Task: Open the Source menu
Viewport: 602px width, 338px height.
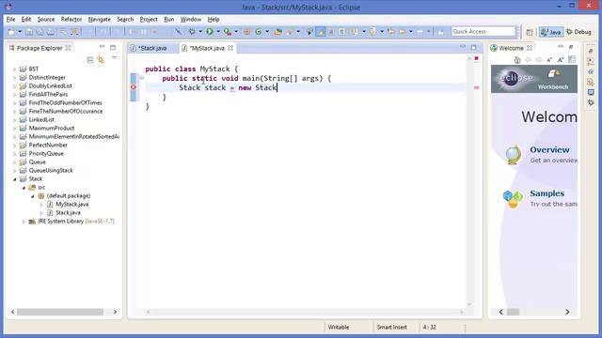Action: [46, 19]
